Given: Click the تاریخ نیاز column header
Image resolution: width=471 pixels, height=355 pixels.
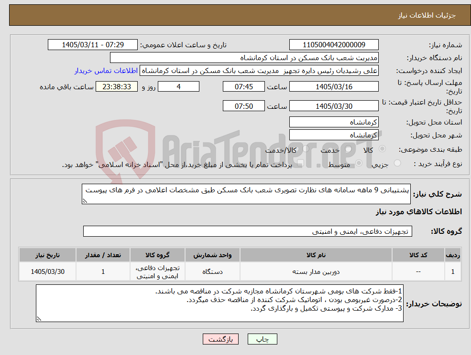Looking at the screenshot, I should 47,255.
